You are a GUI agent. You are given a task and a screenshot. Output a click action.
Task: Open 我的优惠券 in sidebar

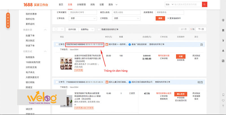[x=31, y=14]
